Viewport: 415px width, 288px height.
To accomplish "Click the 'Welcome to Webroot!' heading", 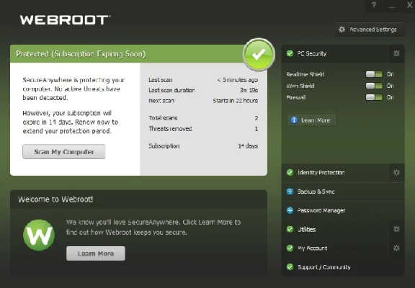I will (x=55, y=199).
